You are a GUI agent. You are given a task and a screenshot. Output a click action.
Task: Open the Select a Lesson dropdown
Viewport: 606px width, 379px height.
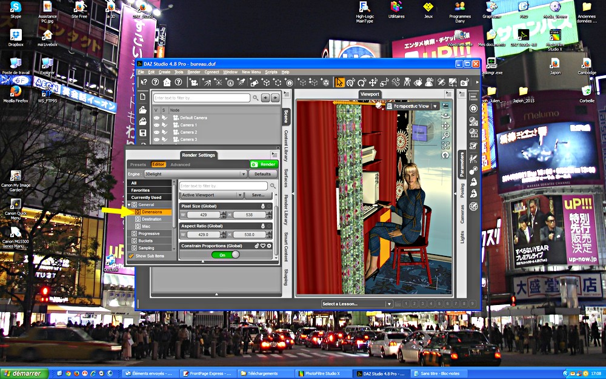click(357, 304)
